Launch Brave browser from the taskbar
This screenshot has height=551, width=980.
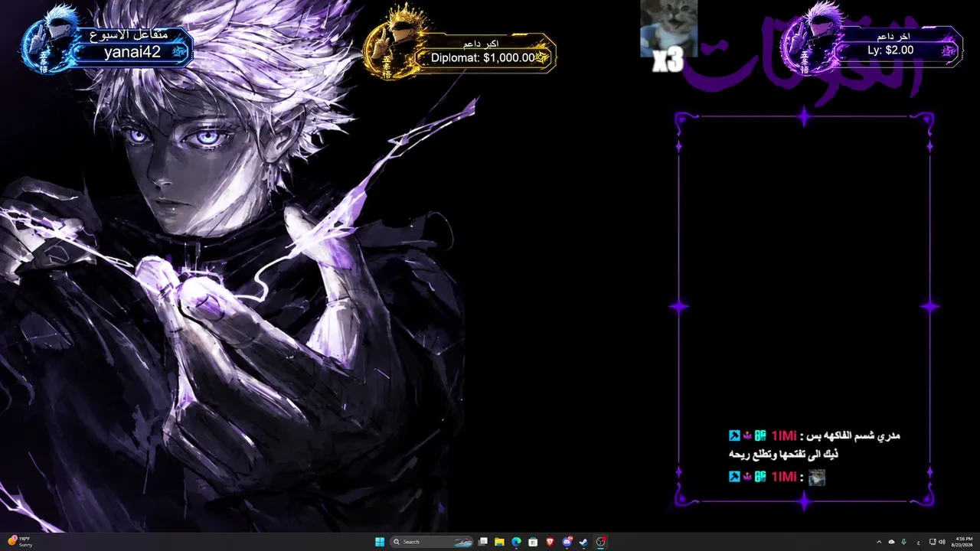pyautogui.click(x=550, y=542)
